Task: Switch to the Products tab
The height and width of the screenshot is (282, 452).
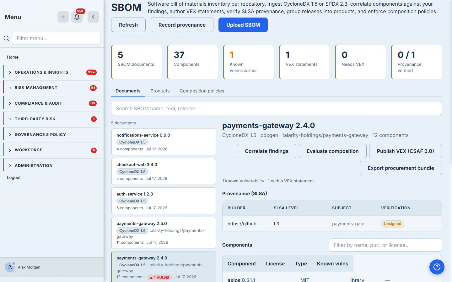Action: point(160,91)
